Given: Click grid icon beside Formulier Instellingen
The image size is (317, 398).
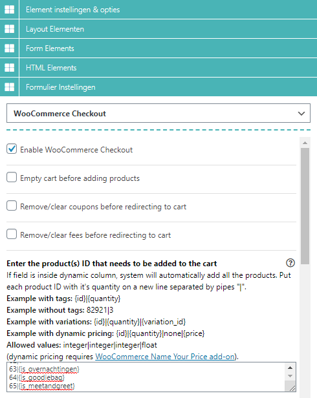Looking at the screenshot, I should click(x=10, y=87).
